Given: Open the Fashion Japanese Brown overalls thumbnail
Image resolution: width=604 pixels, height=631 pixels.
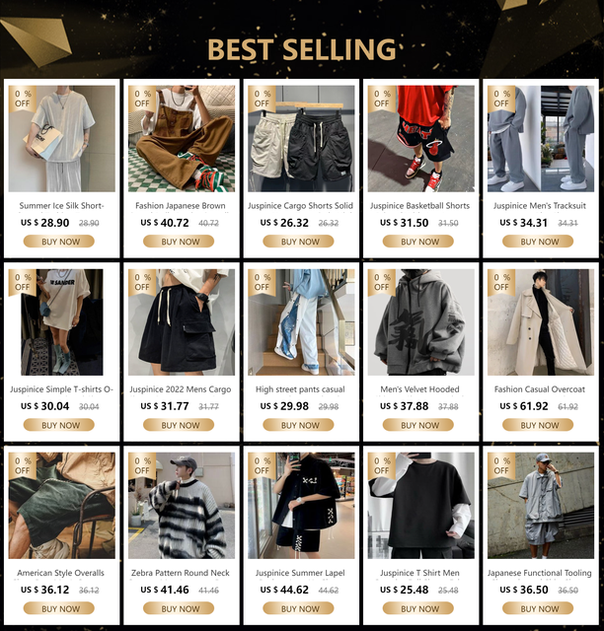Looking at the screenshot, I should pos(182,138).
